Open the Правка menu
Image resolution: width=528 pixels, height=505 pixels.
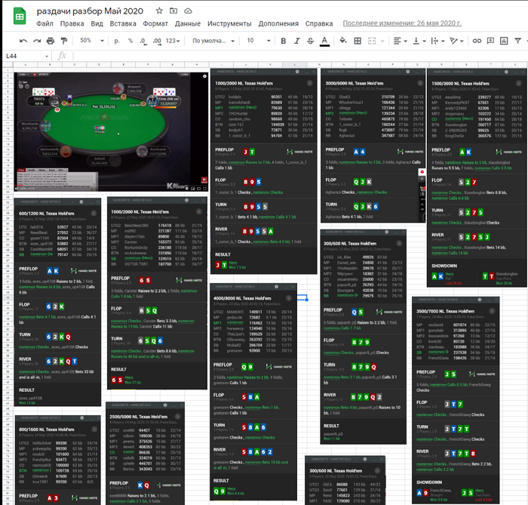click(72, 23)
